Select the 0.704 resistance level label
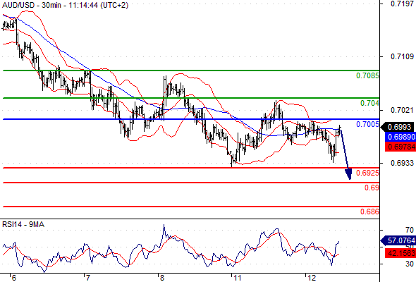Viewport: 416px width, 282px height. pyautogui.click(x=369, y=103)
